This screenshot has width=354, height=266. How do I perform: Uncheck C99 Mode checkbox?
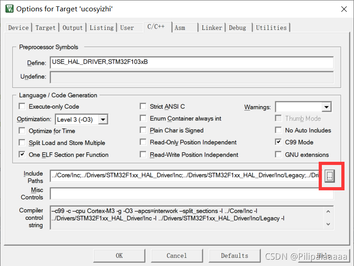click(x=278, y=142)
